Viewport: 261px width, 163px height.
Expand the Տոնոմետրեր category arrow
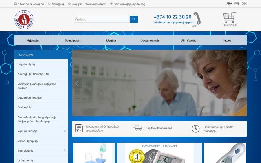point(65,150)
